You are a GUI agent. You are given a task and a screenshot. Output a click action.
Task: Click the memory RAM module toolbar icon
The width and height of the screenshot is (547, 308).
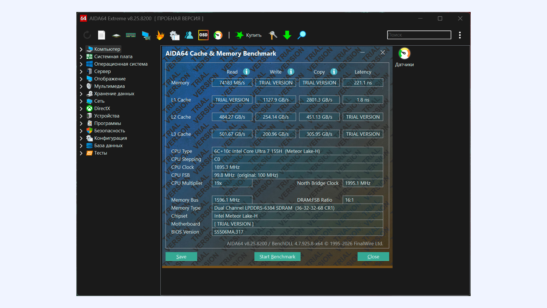(x=131, y=35)
